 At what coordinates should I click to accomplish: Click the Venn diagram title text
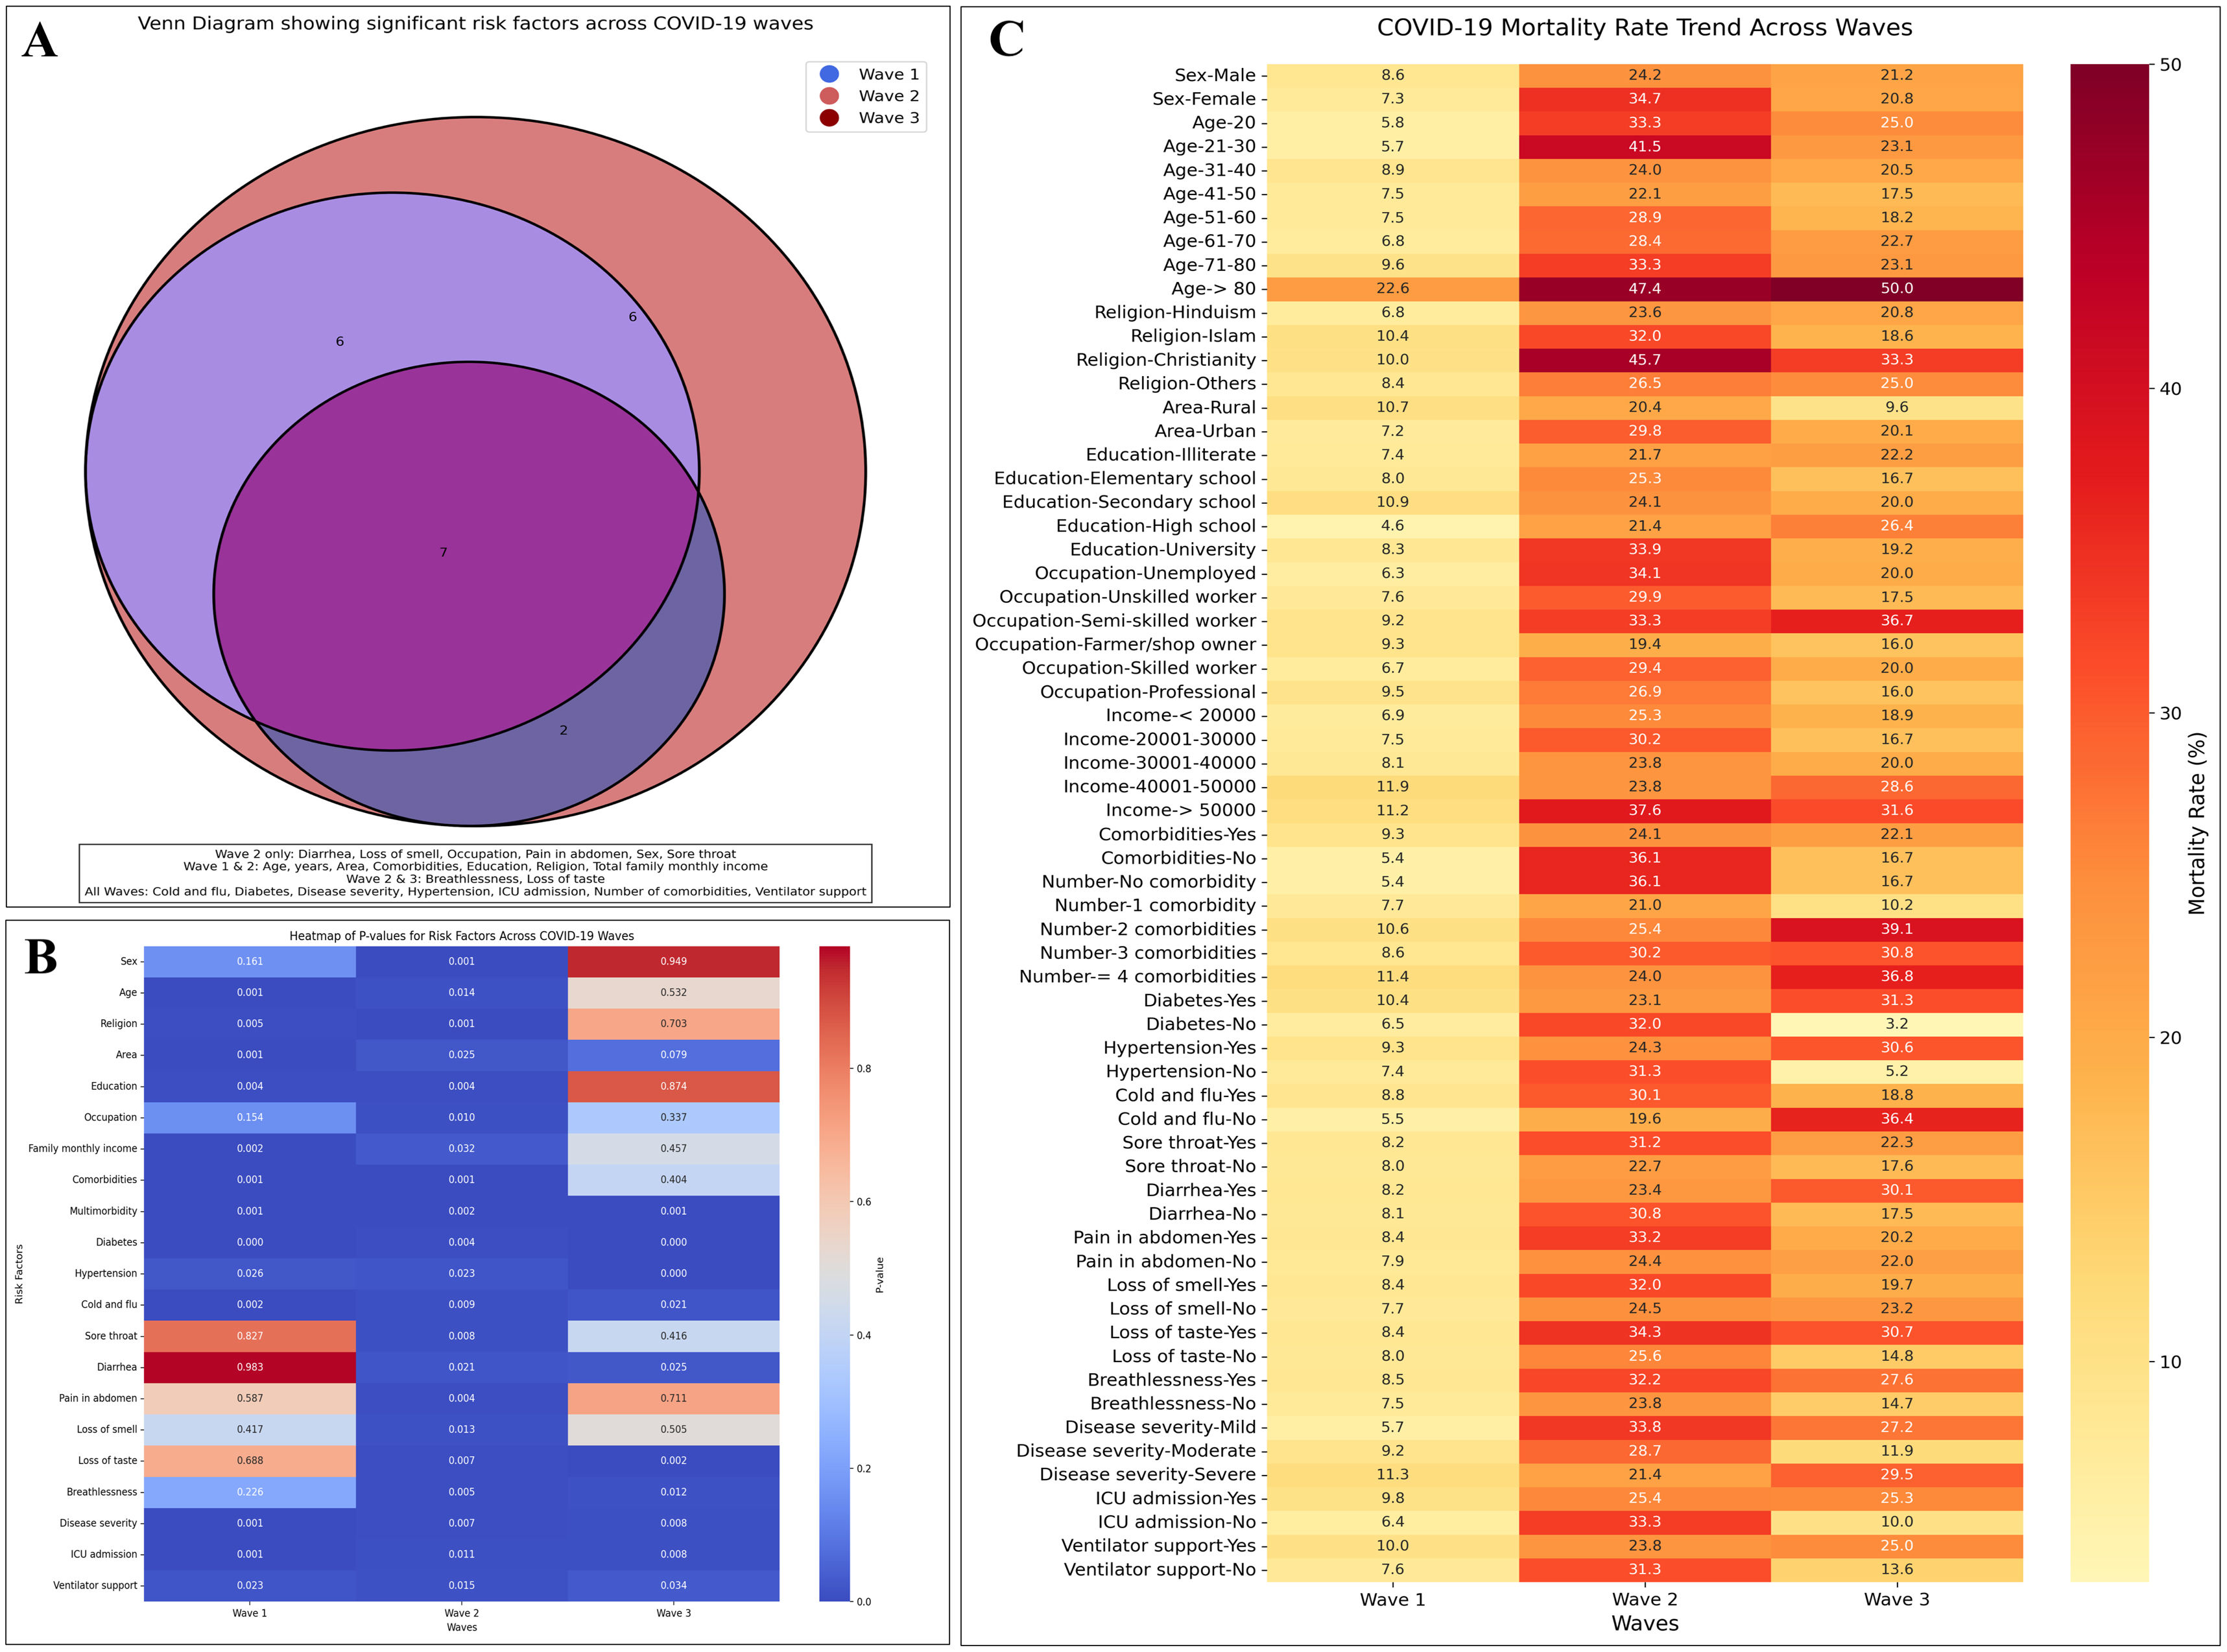click(x=475, y=23)
